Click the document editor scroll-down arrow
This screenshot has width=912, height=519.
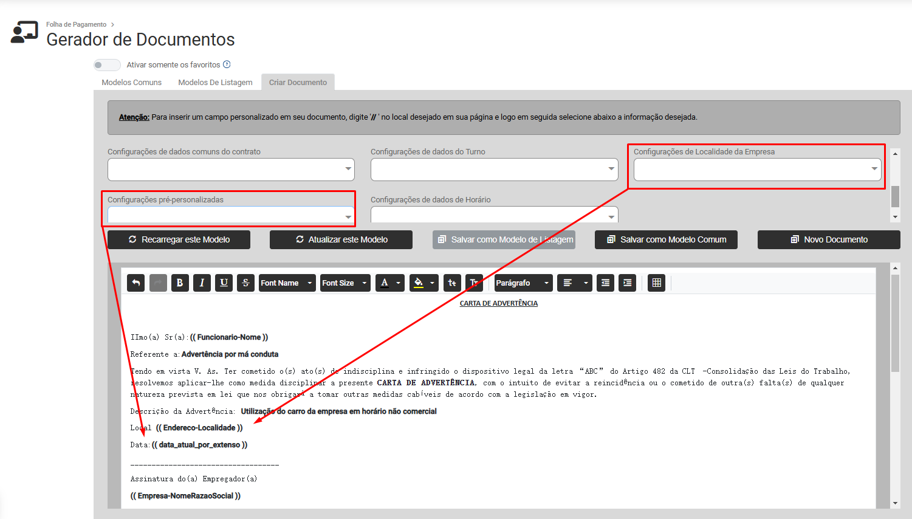point(894,503)
